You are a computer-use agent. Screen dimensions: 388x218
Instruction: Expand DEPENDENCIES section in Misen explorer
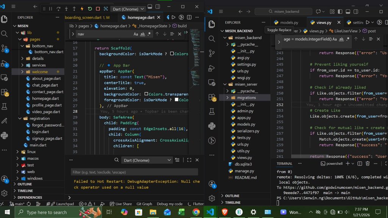pyautogui.click(x=15, y=197)
